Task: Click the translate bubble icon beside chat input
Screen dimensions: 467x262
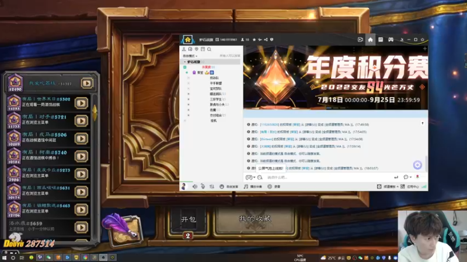Action: pyautogui.click(x=260, y=178)
